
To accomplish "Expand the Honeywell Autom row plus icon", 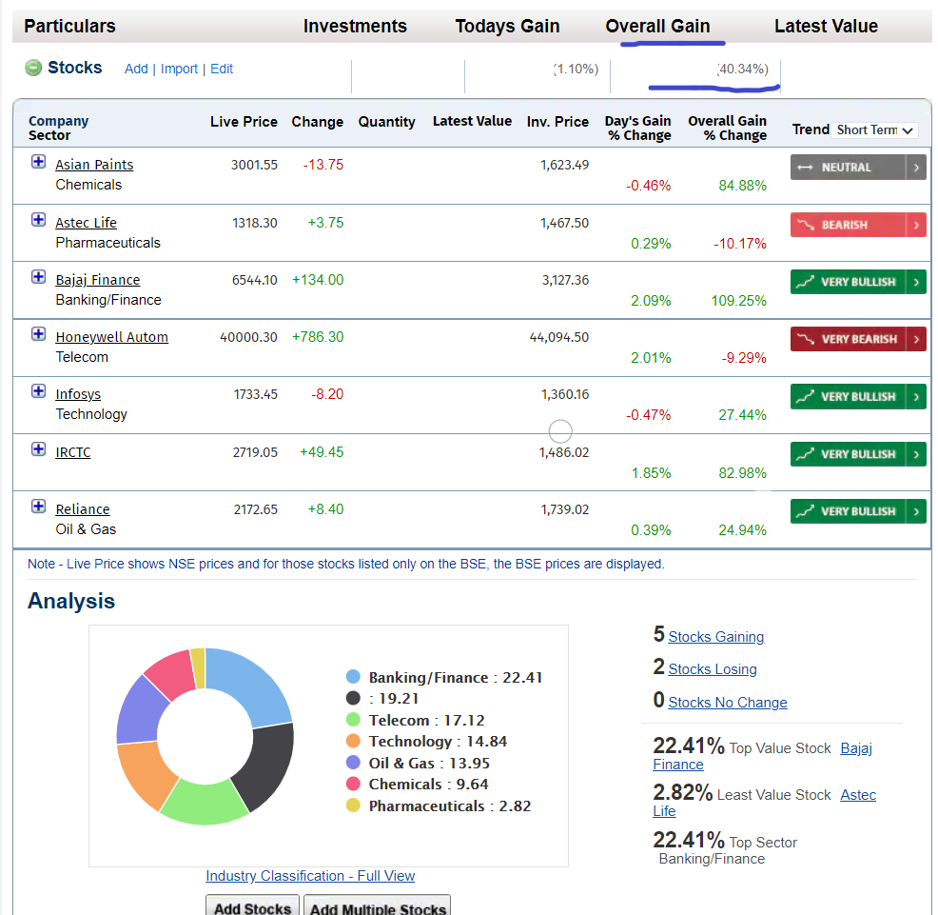I will pyautogui.click(x=38, y=334).
